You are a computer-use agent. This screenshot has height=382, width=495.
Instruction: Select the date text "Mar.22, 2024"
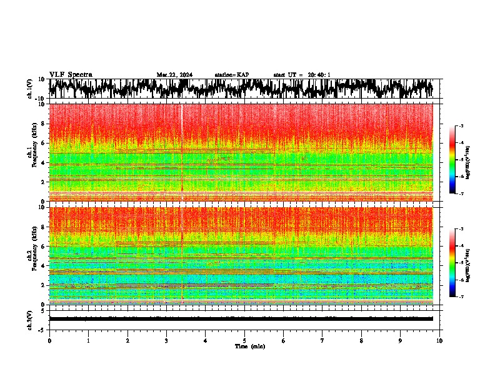point(174,75)
